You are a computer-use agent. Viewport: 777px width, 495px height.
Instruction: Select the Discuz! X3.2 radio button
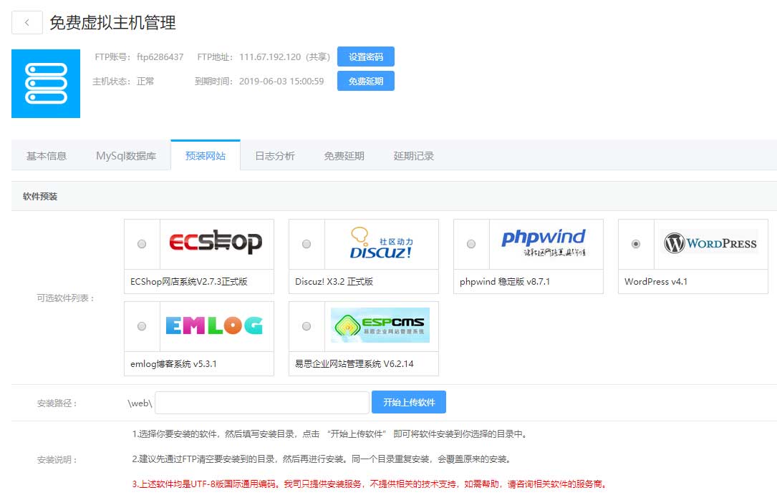[307, 244]
